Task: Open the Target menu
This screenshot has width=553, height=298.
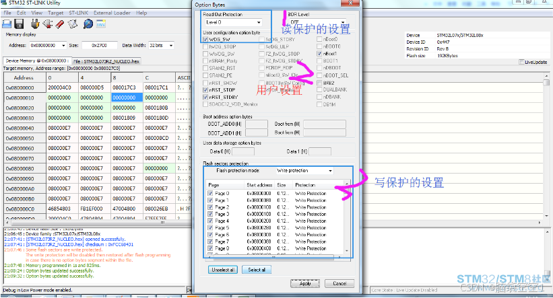Action: [56, 13]
